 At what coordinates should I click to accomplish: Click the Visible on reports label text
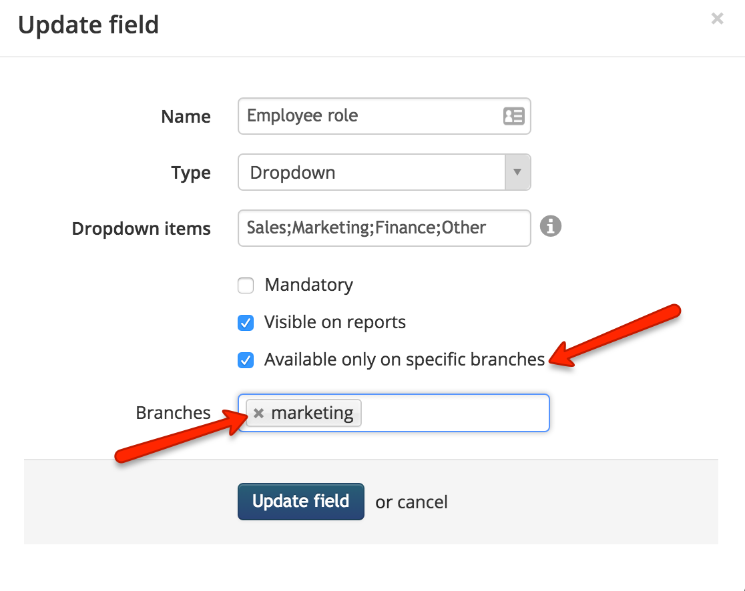click(x=335, y=322)
